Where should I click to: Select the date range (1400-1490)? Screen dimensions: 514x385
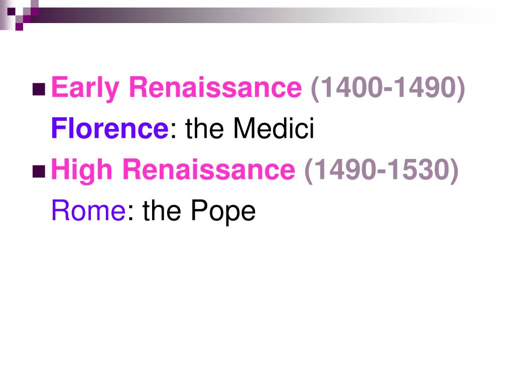(x=388, y=88)
